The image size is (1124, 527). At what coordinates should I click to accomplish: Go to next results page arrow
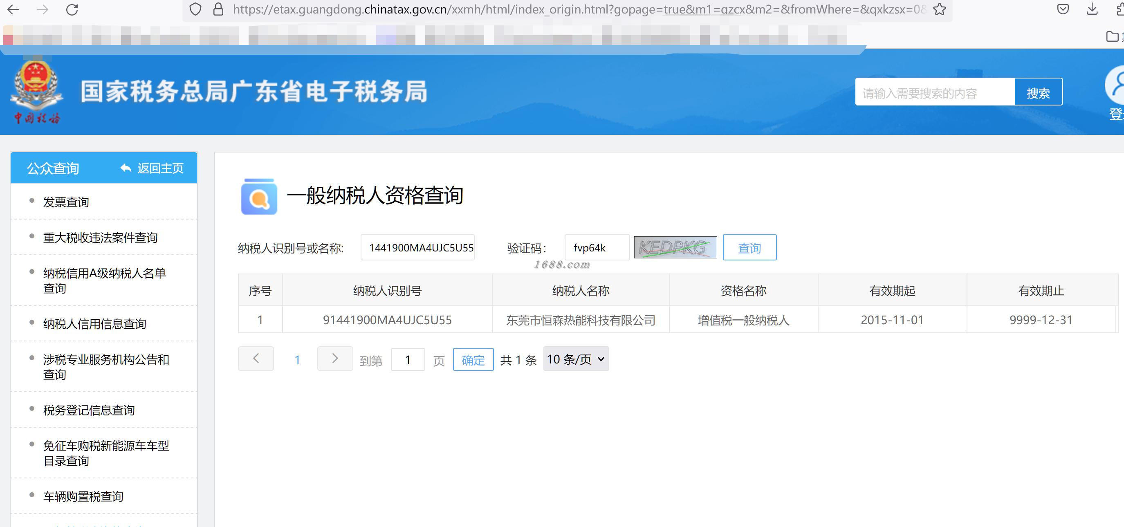[335, 359]
